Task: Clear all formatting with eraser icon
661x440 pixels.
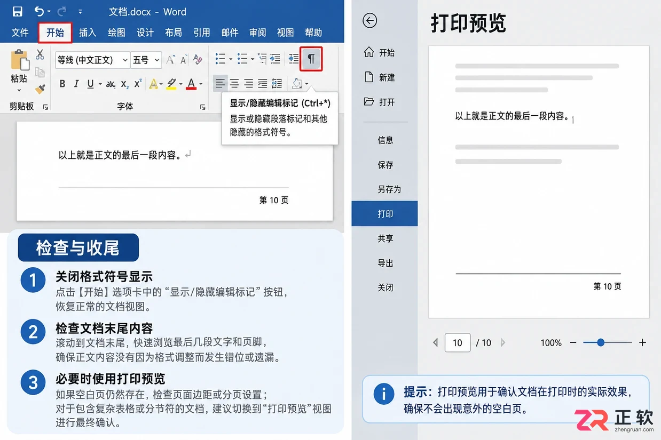Action: pyautogui.click(x=198, y=60)
